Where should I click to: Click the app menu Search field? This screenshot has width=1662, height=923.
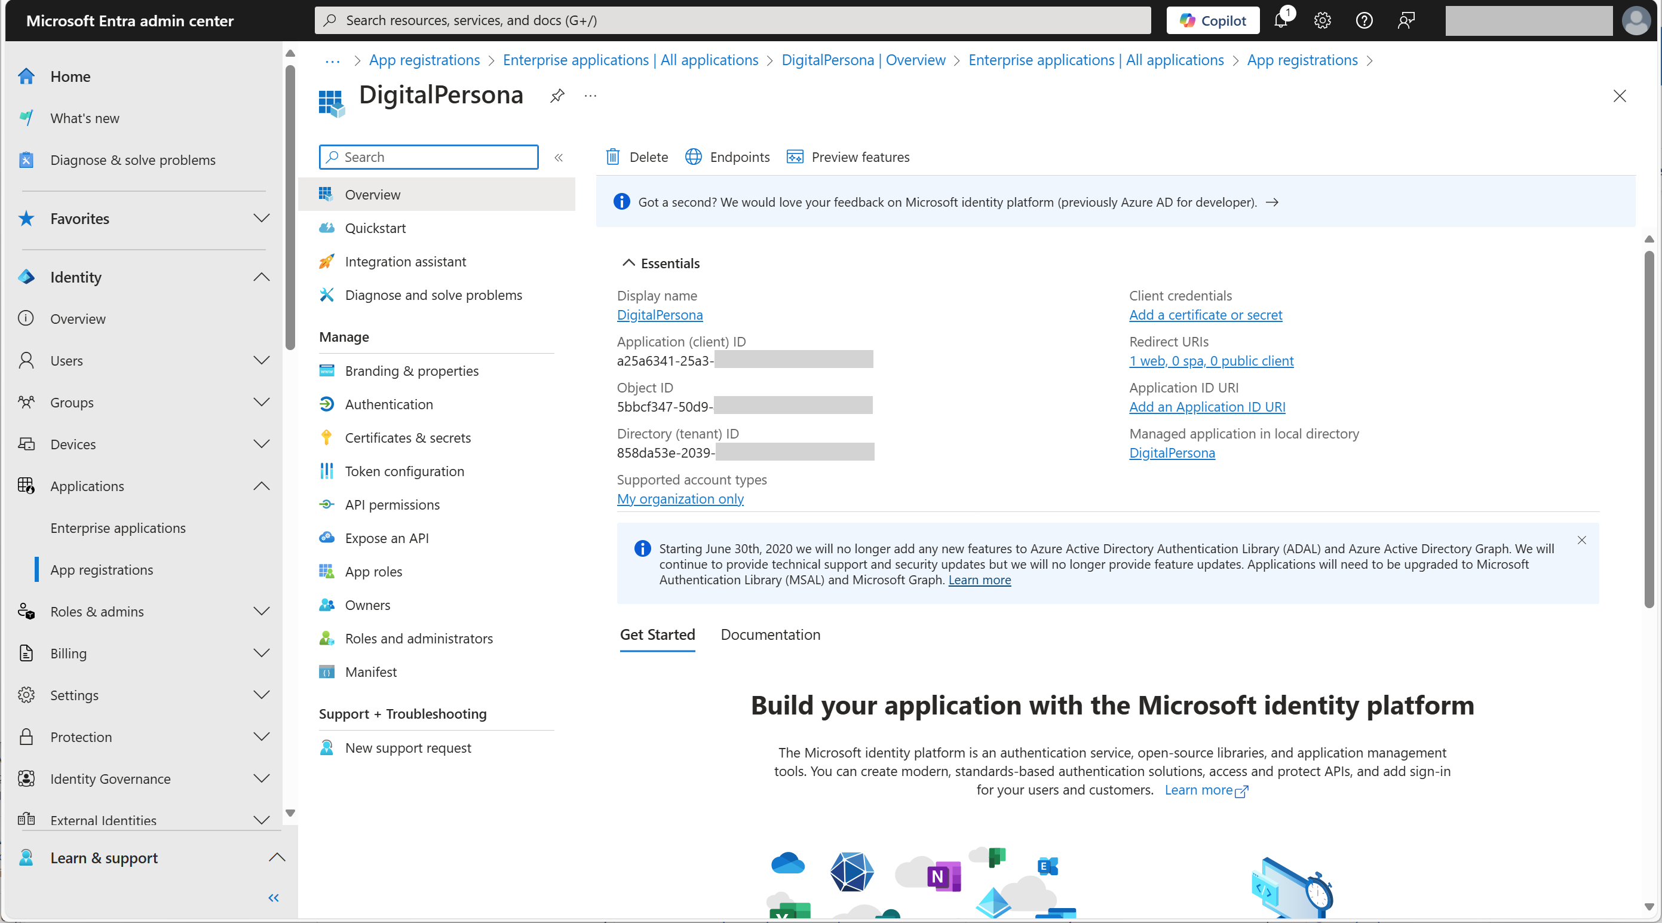point(428,157)
